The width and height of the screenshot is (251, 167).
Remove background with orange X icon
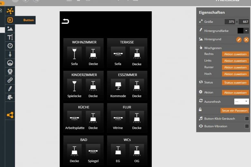[x=246, y=40]
